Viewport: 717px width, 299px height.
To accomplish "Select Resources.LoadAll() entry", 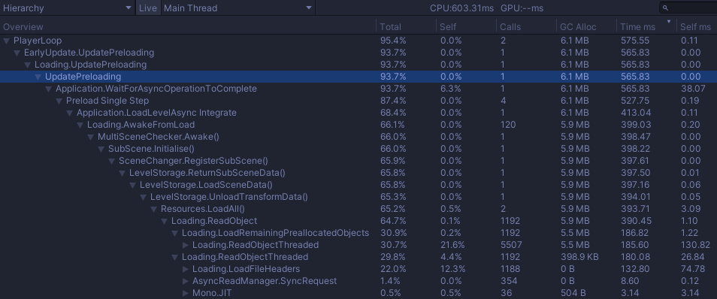I will click(x=203, y=209).
